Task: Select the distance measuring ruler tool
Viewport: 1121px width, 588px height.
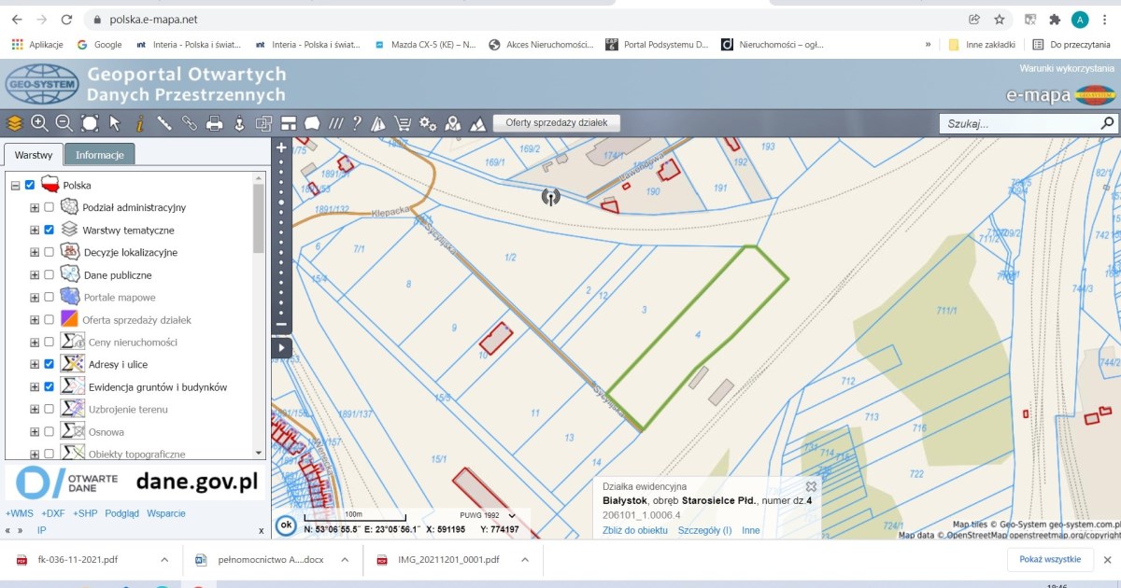Action: 164,123
